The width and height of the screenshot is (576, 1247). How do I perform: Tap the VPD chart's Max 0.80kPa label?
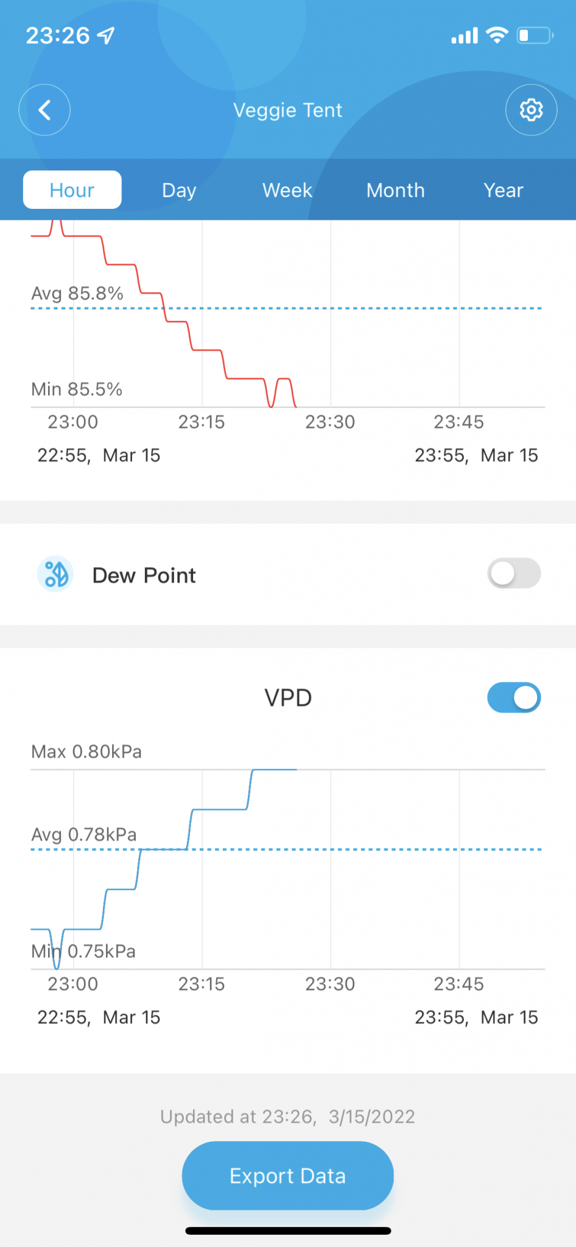pos(86,752)
